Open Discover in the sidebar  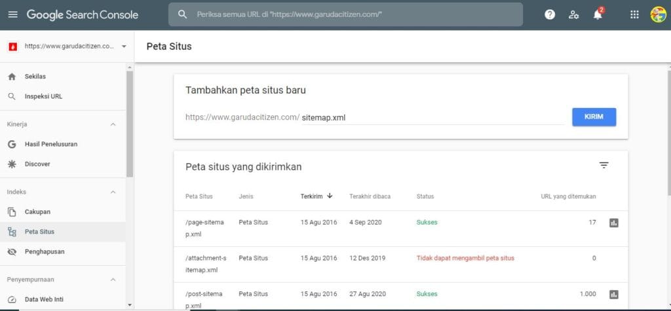(x=63, y=164)
